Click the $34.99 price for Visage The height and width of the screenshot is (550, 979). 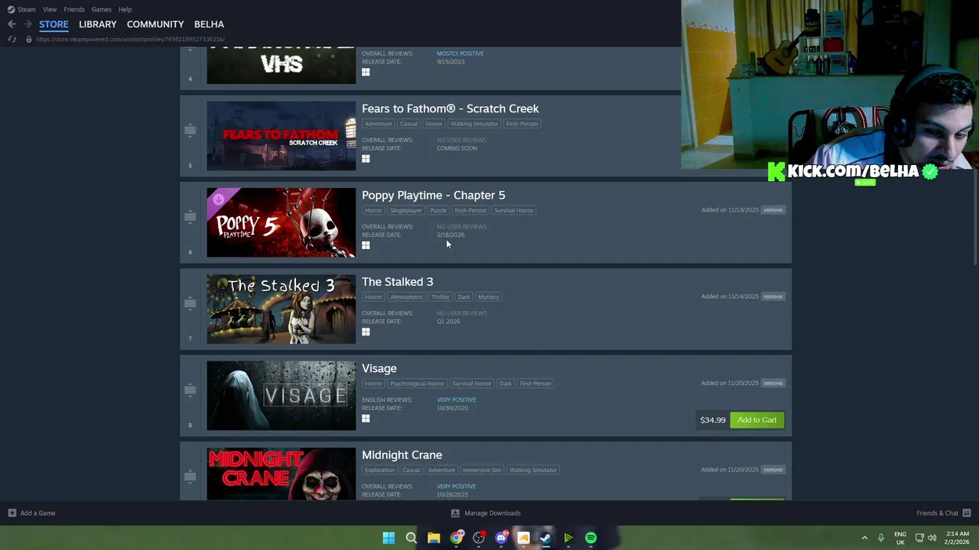713,420
